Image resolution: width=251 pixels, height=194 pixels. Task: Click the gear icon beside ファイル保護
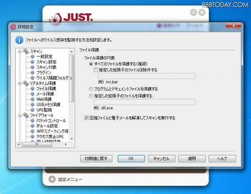(x=32, y=88)
